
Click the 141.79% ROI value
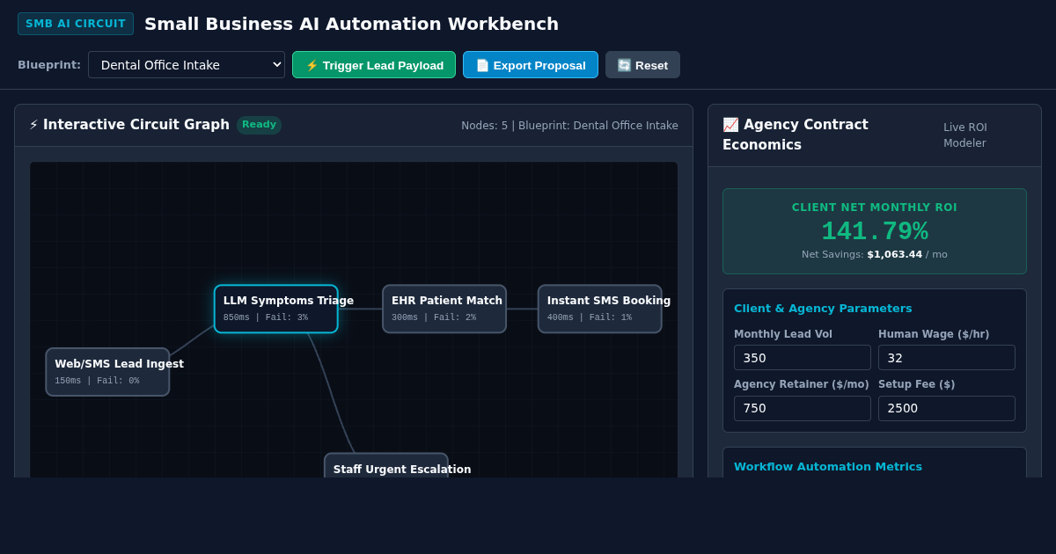[875, 231]
